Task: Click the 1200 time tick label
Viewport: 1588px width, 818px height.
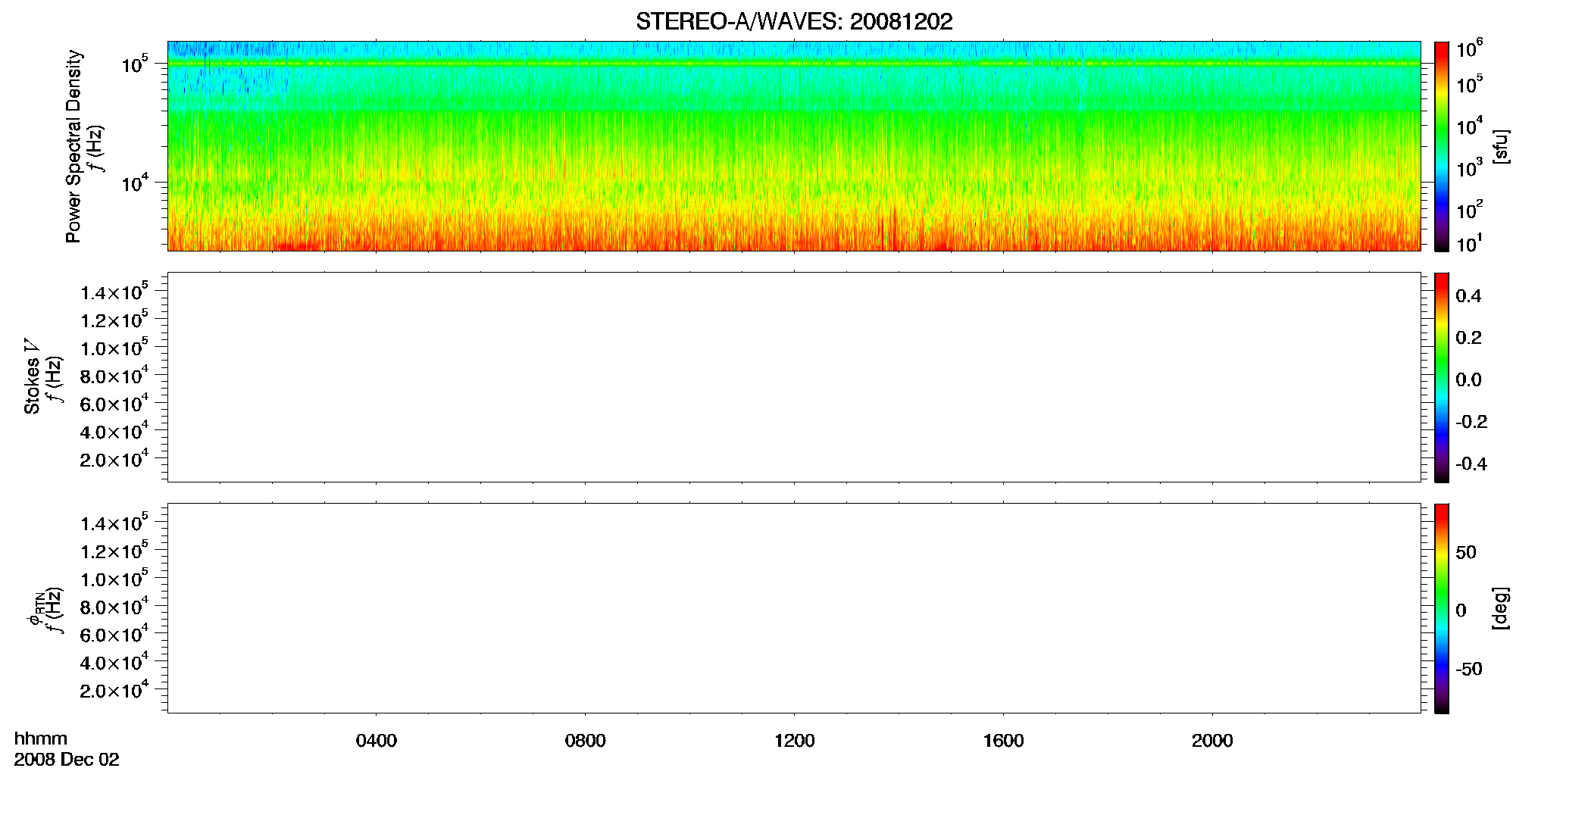Action: point(794,741)
